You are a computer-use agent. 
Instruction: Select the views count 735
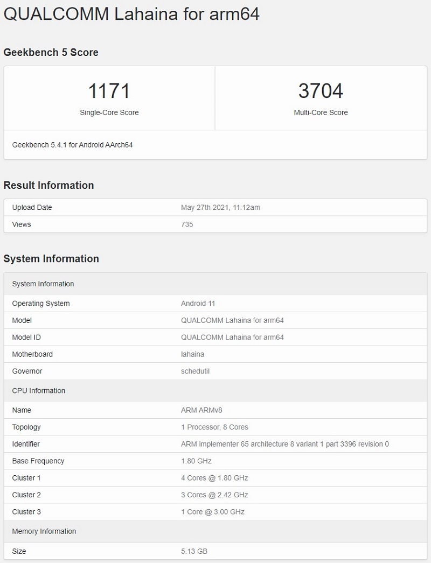187,224
